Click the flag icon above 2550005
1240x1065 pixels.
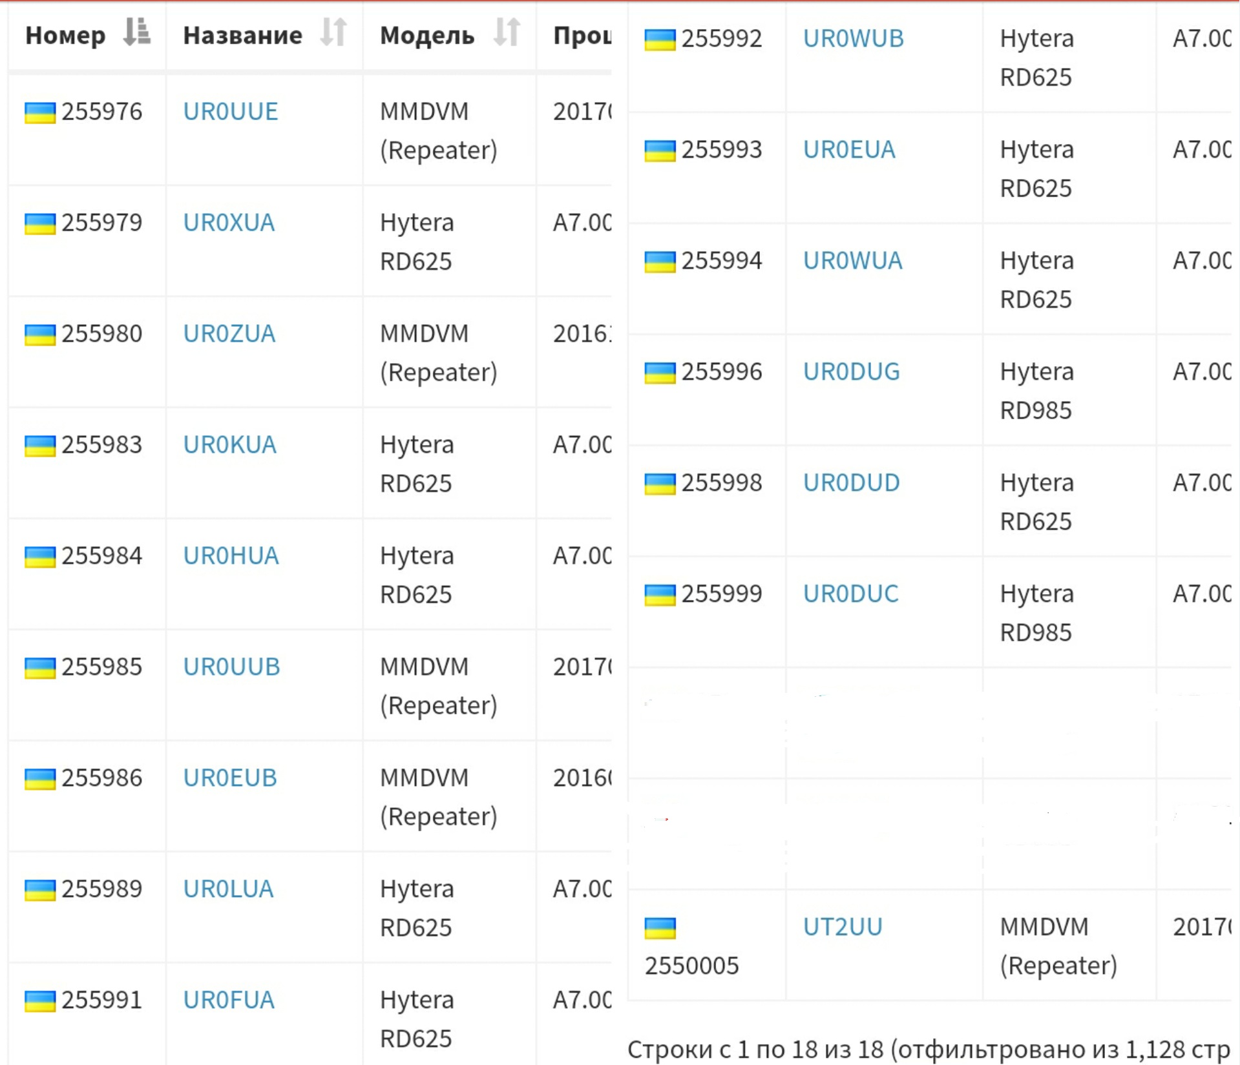[x=660, y=928]
